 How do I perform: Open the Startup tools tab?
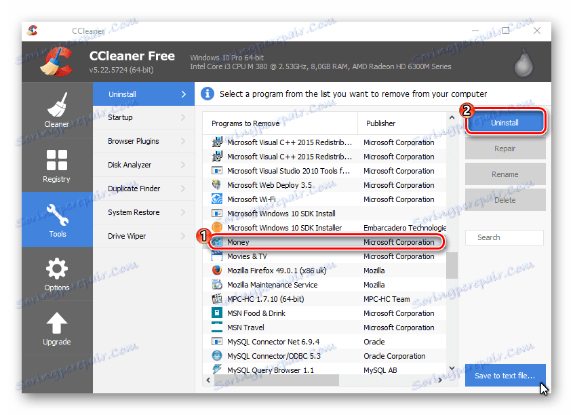pyautogui.click(x=144, y=117)
